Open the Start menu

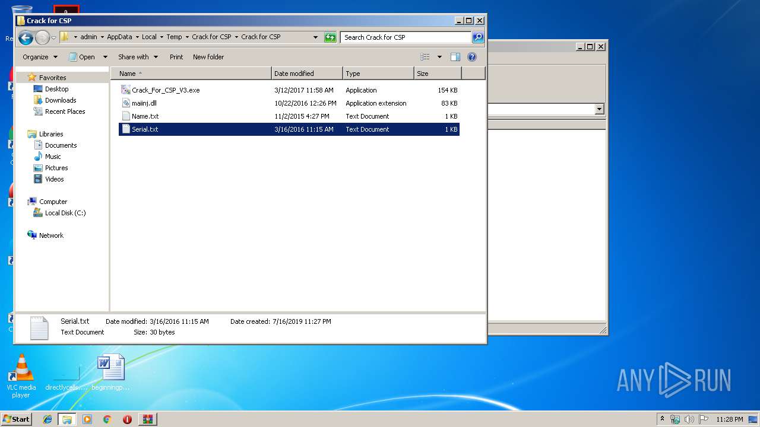coord(17,419)
